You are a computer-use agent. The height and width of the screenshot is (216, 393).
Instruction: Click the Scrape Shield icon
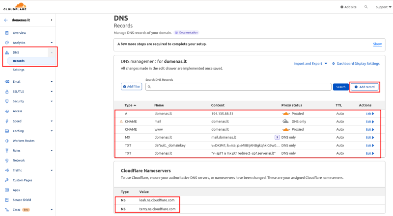coord(7,200)
